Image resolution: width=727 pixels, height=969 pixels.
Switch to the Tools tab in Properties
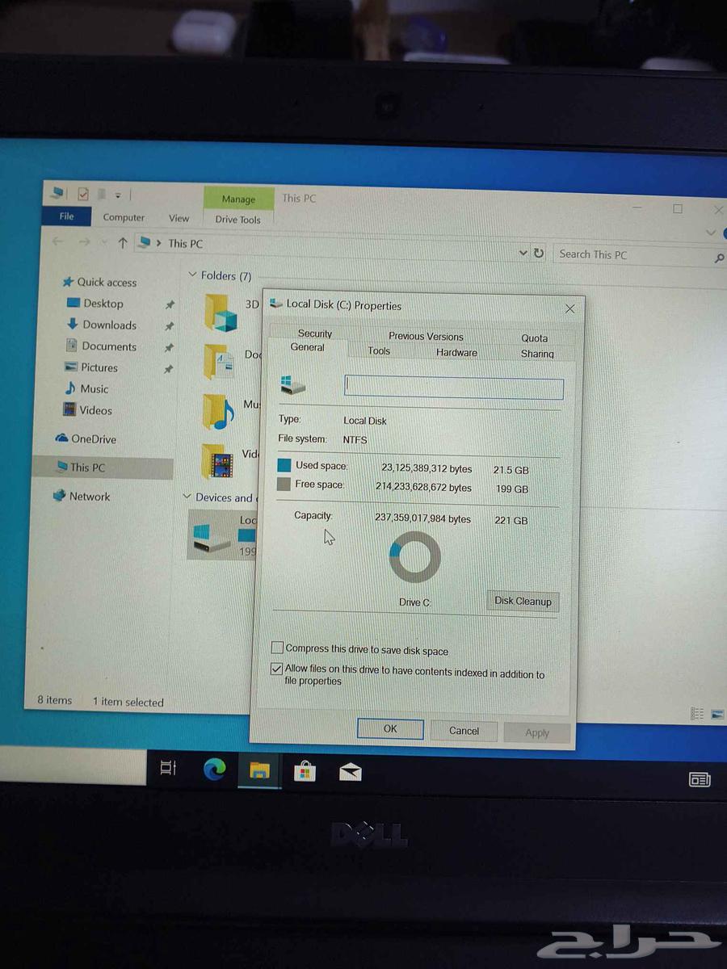tap(380, 350)
